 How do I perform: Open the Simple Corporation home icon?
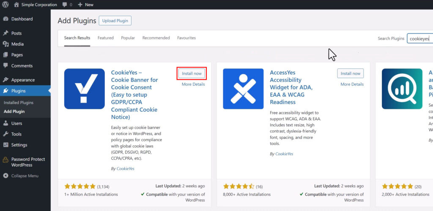click(16, 5)
